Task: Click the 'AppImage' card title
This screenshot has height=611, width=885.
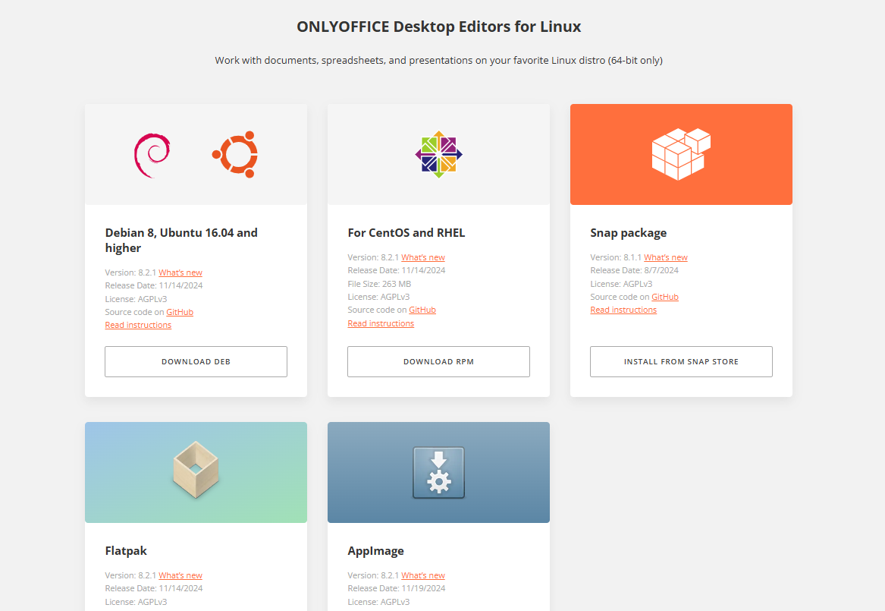Action: pyautogui.click(x=376, y=550)
